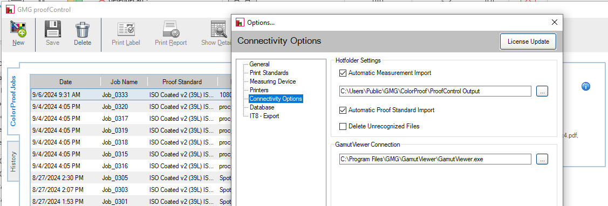Screen dimensions: 608x206
Task: Click the date 9/6/2024 9:31 AM
Action: pos(56,95)
